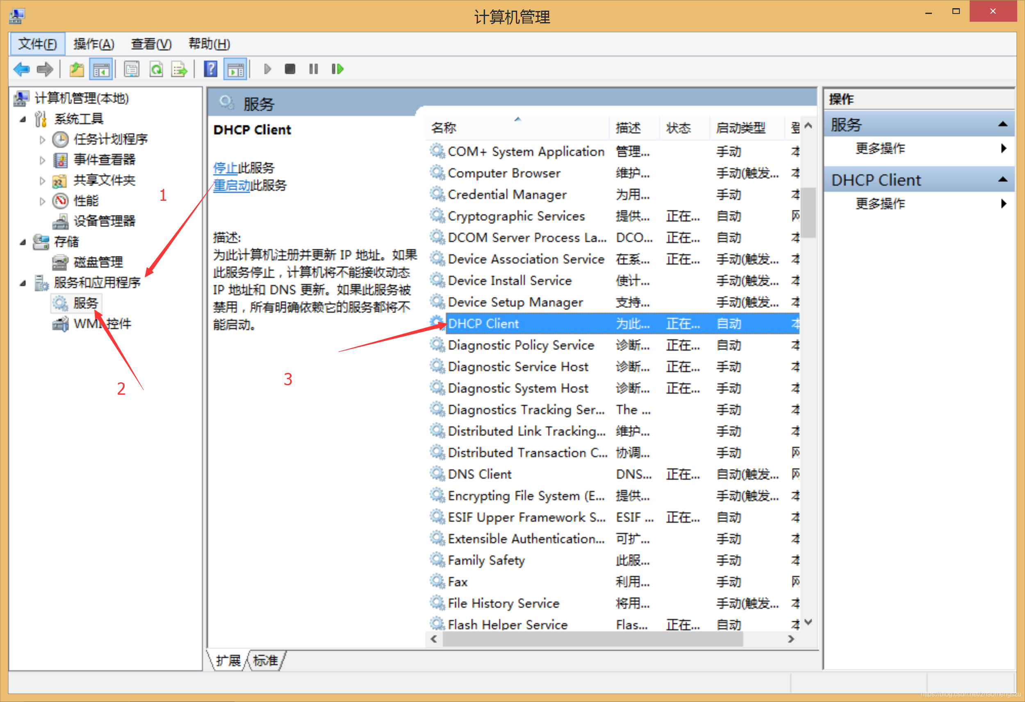The height and width of the screenshot is (702, 1025).
Task: Click the 重启动 service link
Action: point(232,185)
